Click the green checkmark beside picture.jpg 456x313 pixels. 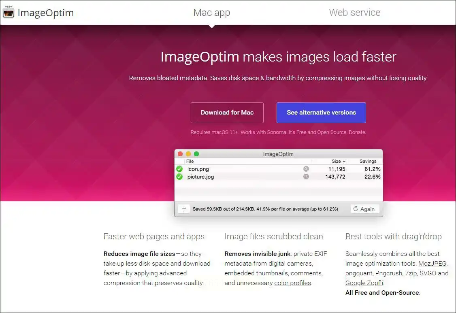click(x=179, y=177)
